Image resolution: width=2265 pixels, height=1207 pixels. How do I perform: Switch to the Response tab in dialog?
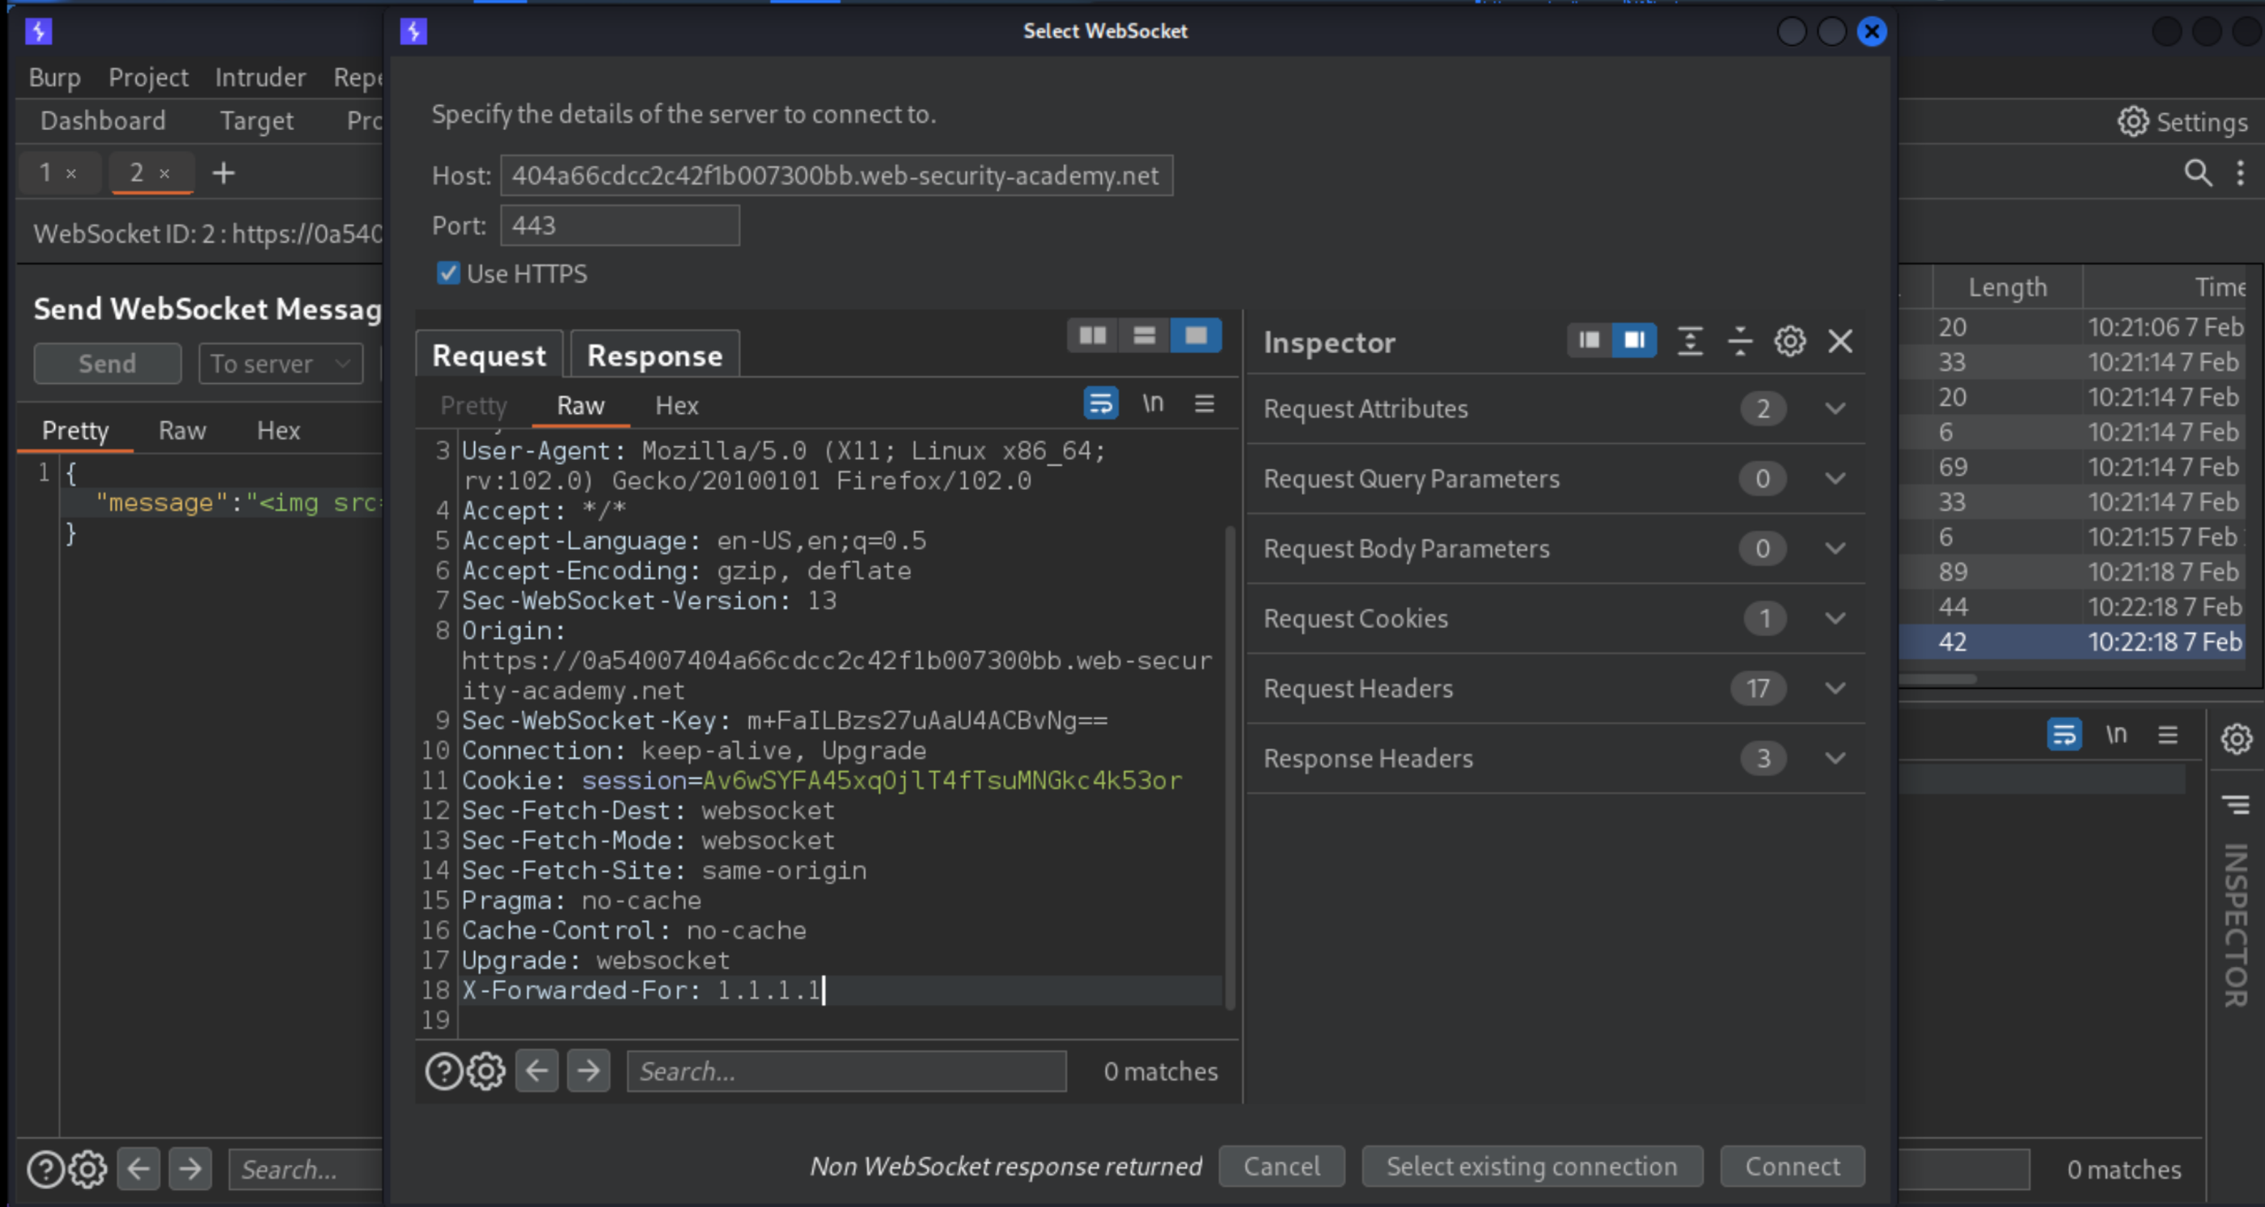coord(655,355)
